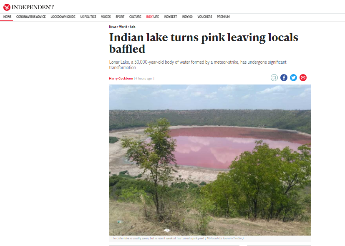
Task: Open IndyBest section
Action: point(170,17)
